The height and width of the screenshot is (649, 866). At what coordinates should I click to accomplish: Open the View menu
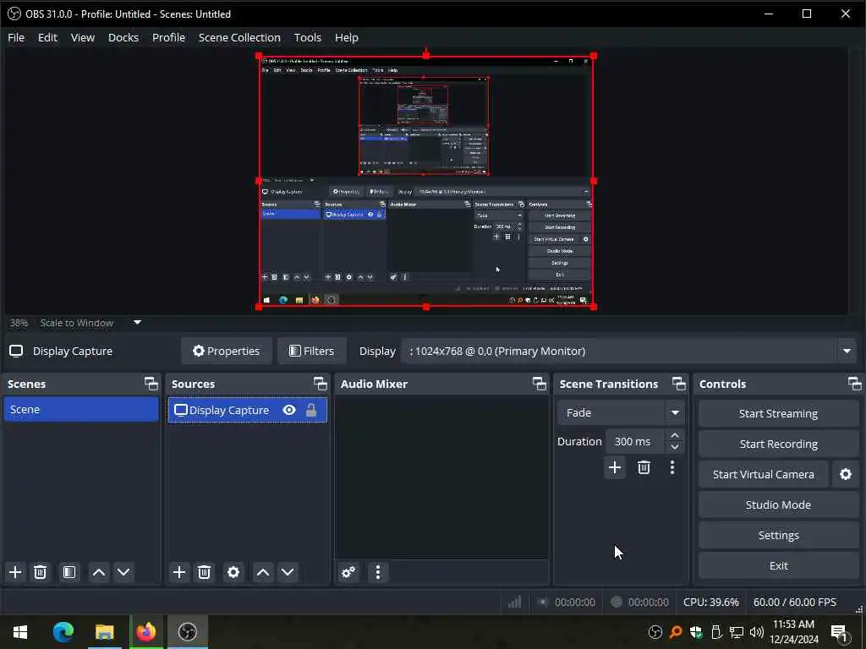pos(82,37)
